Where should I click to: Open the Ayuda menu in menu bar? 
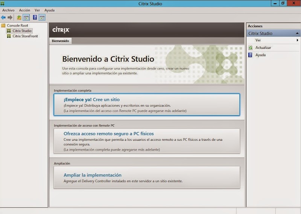(50, 10)
